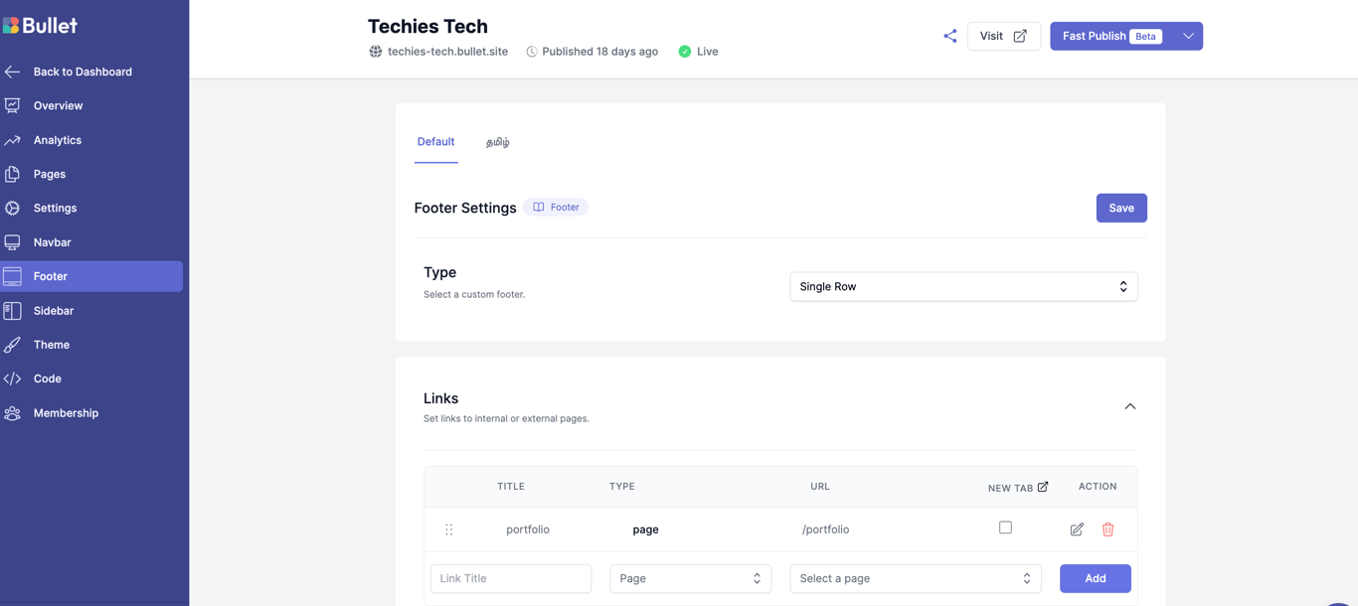Screen dimensions: 1358x606
Task: Open the footer Type Single Row dropdown
Action: pos(963,286)
